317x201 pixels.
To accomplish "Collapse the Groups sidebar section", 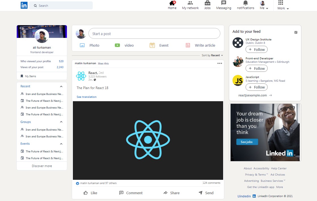I will tap(61, 122).
